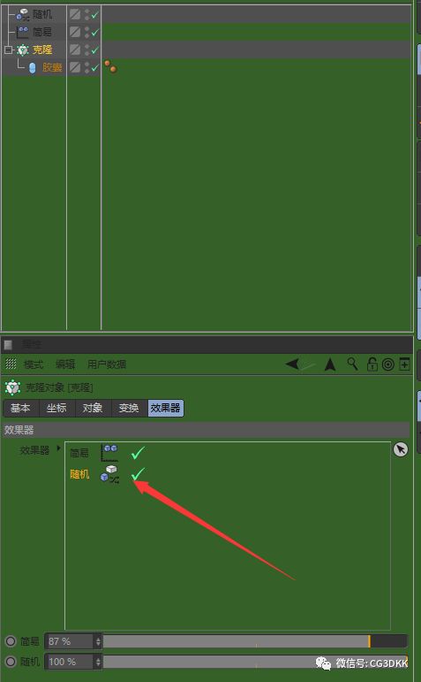Select 克隆 in the object tree
The image size is (421, 682).
tap(42, 50)
